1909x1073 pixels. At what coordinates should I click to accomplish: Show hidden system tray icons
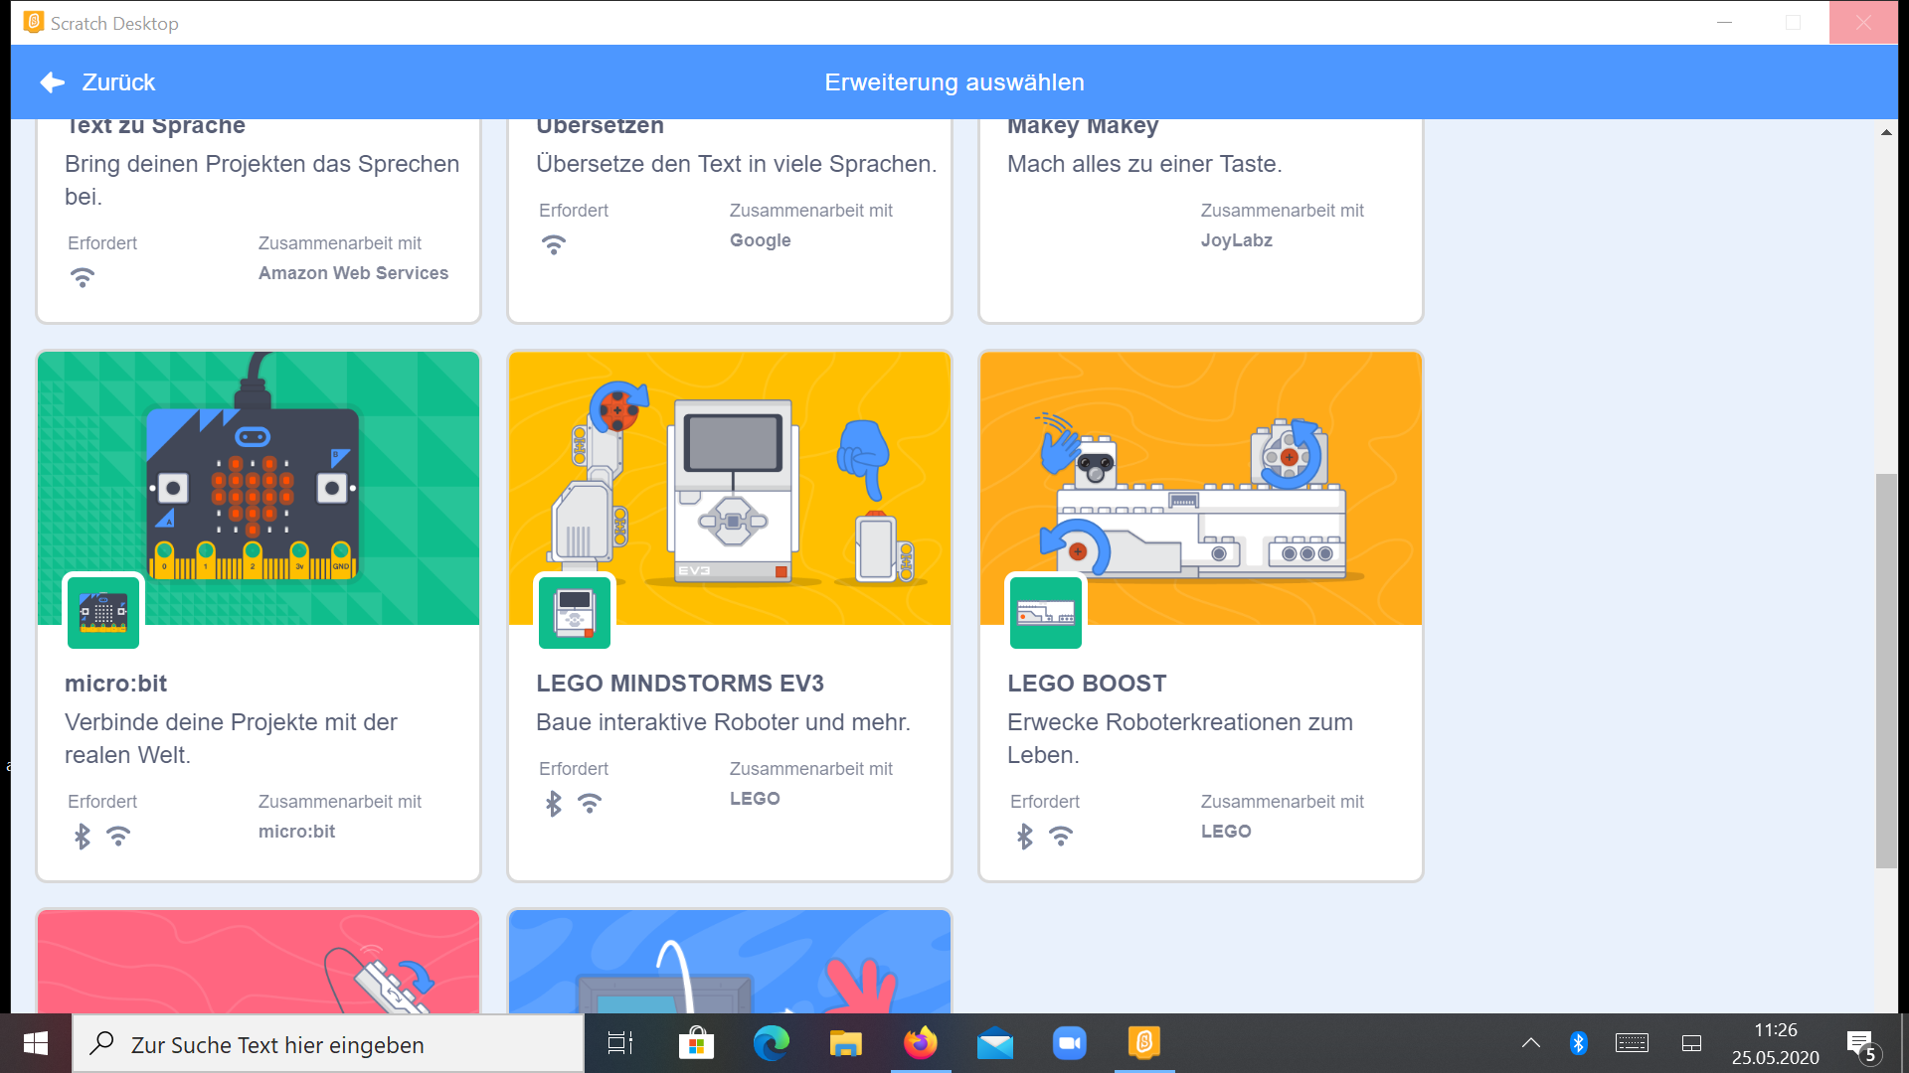[x=1531, y=1043]
